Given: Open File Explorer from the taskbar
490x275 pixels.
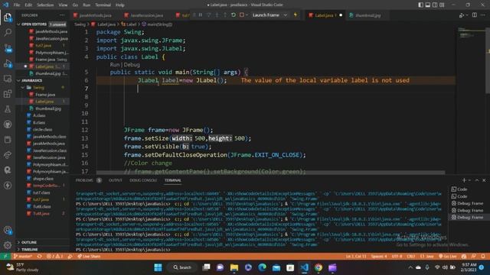Looking at the screenshot, I should (x=234, y=267).
